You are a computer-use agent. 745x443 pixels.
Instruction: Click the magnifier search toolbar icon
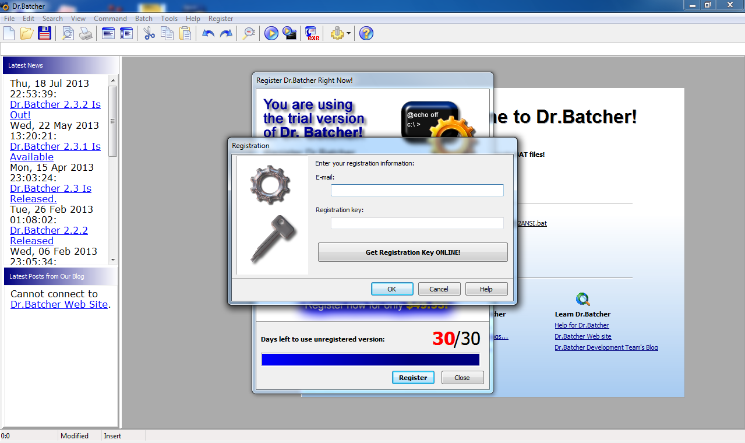point(249,33)
